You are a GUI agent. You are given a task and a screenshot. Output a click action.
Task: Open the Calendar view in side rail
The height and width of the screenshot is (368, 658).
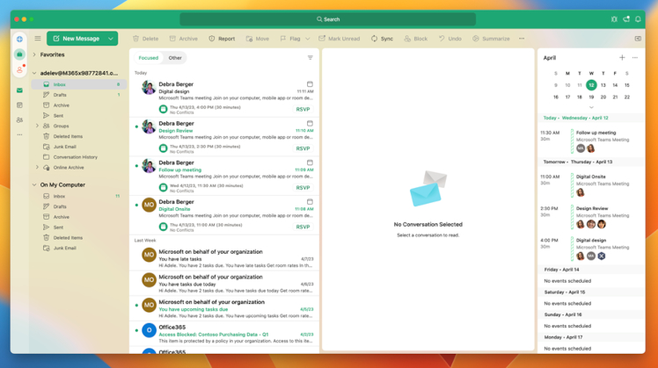point(19,105)
